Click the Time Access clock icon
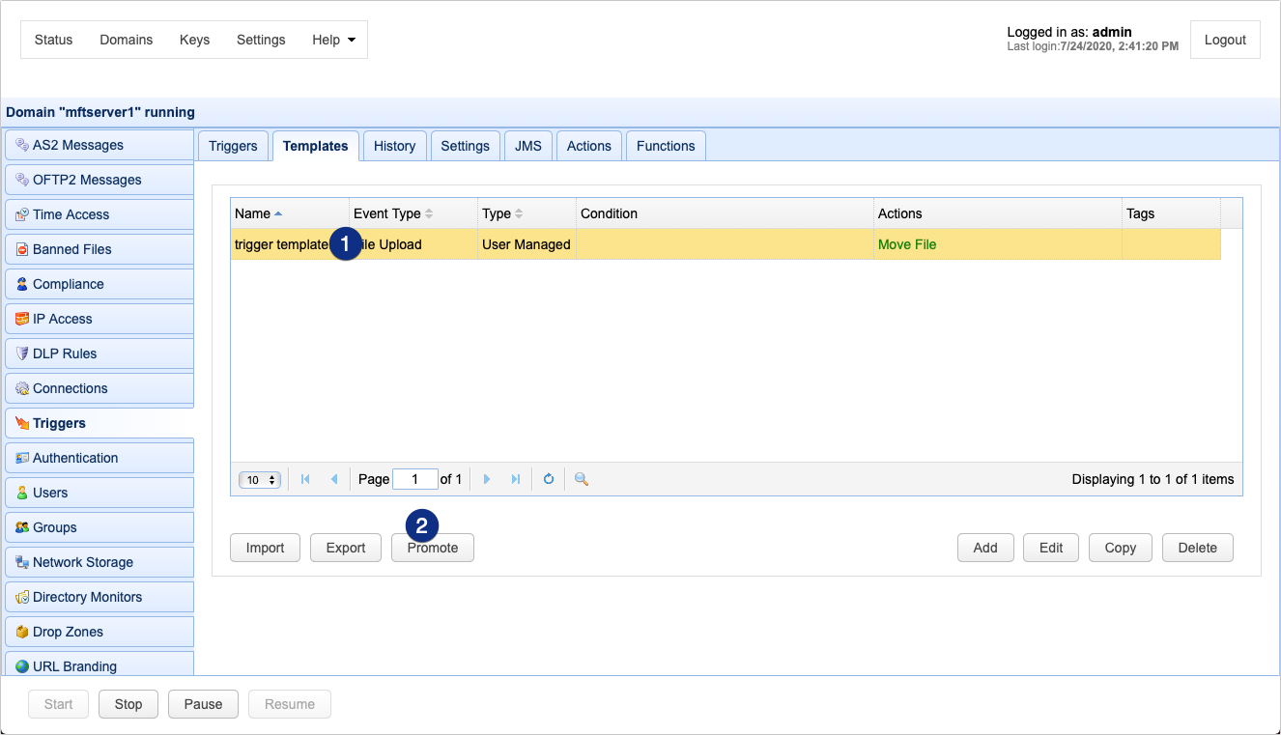 [x=22, y=214]
